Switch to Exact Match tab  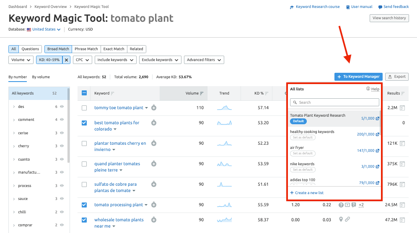(x=114, y=49)
